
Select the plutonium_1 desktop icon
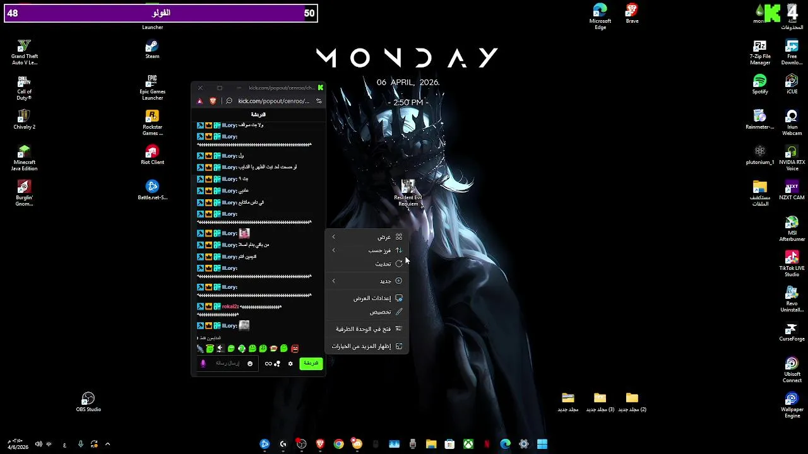(x=760, y=155)
